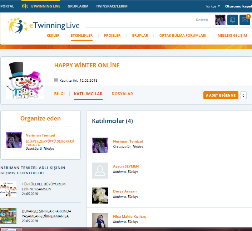Open Mesleki Gelişim menu item
Image resolution: width=252 pixels, height=231 pixels.
coord(232,36)
